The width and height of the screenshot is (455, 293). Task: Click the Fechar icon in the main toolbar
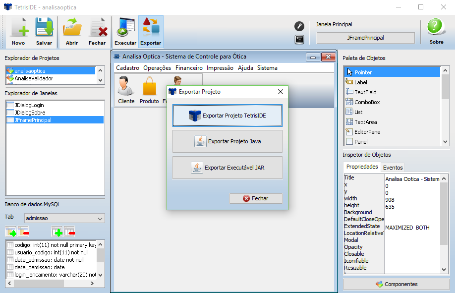coord(97,31)
